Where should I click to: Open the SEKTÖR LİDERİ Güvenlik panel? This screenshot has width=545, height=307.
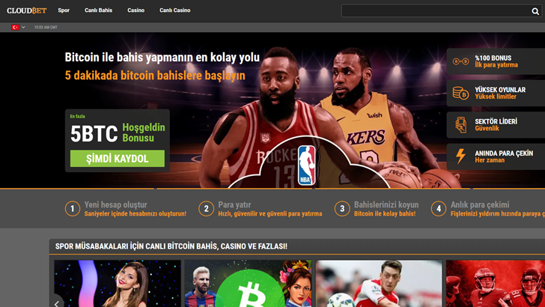[496, 125]
